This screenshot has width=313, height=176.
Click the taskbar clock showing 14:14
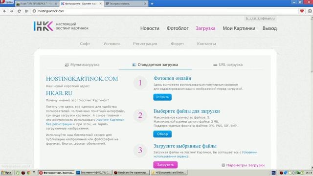click(x=309, y=173)
